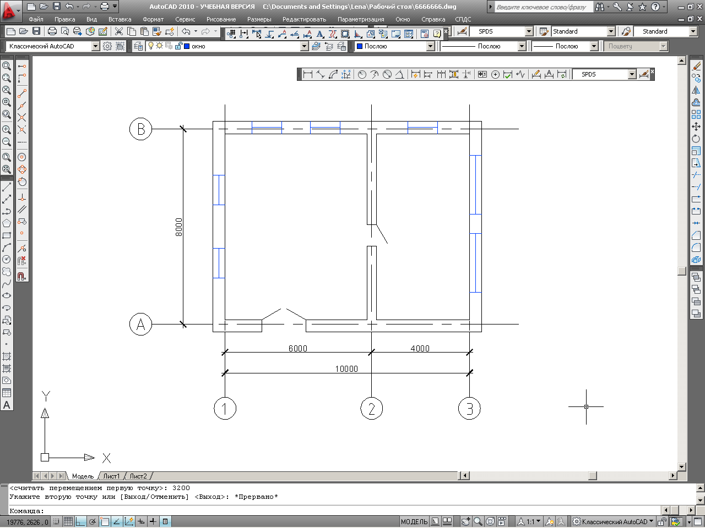Viewport: 705px width, 528px height.
Task: Click blue layer color swatch next to 'окно'
Action: coord(187,46)
